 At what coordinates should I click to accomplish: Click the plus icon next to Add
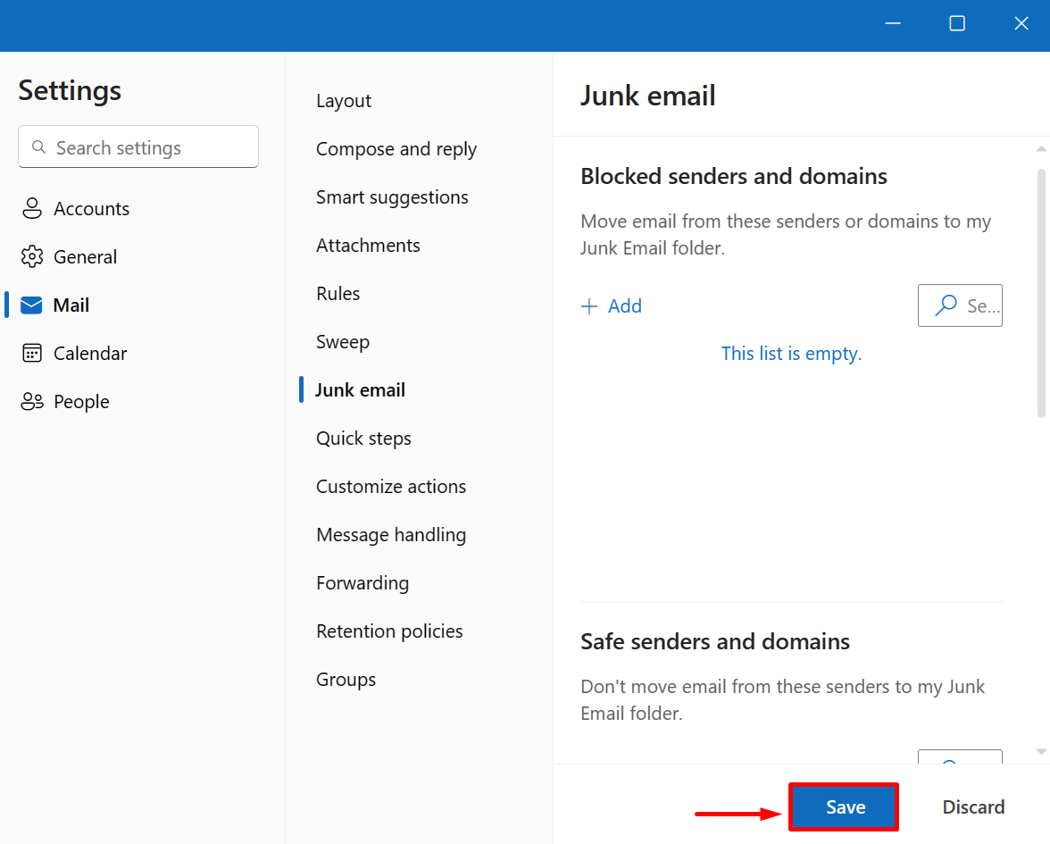tap(588, 306)
